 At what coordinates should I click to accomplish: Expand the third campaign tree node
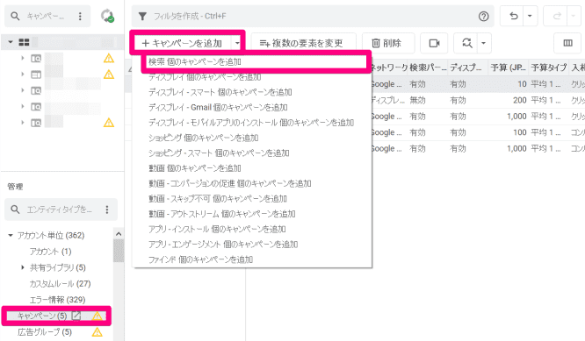point(22,90)
